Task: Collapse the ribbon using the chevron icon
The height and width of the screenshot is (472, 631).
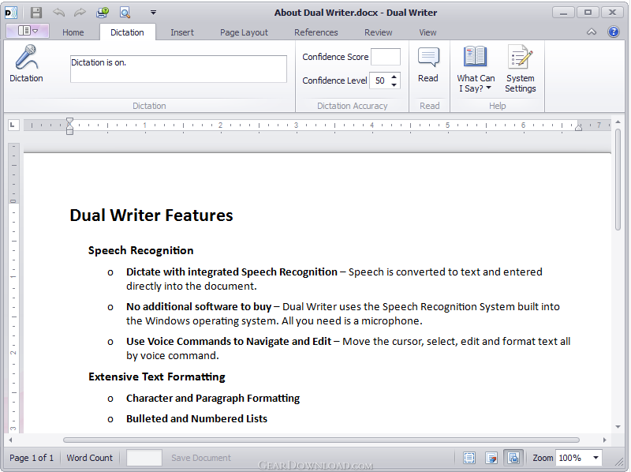Action: click(x=592, y=32)
